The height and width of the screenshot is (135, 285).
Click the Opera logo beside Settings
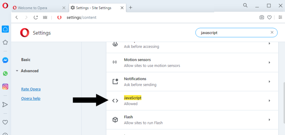click(x=25, y=33)
